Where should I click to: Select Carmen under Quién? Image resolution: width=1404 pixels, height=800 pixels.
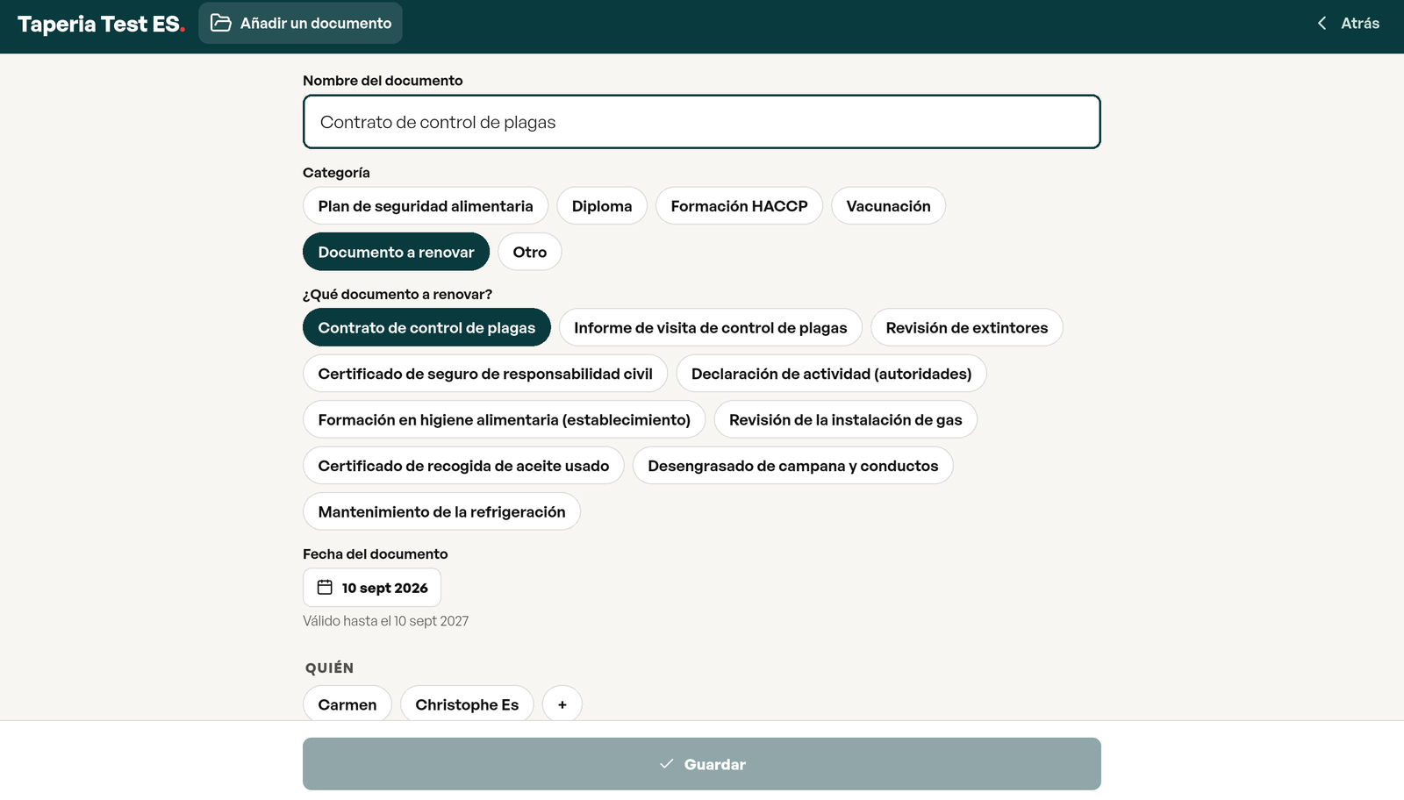tap(347, 704)
